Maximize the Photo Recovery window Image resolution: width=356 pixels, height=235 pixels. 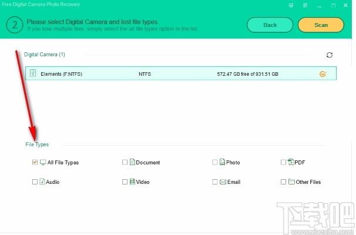coord(333,5)
